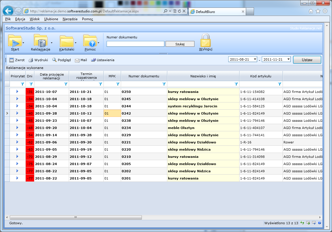Click the Wyloguj padlock icon

(205, 41)
